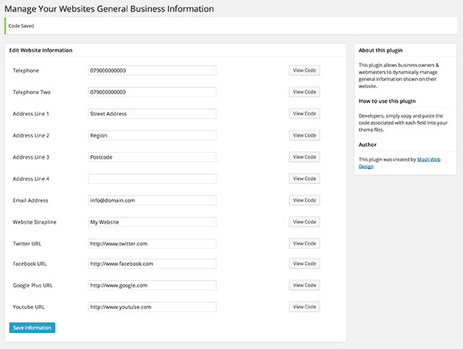The image size is (463, 349).
Task: Select the Address Line 1 field
Action: tap(152, 114)
